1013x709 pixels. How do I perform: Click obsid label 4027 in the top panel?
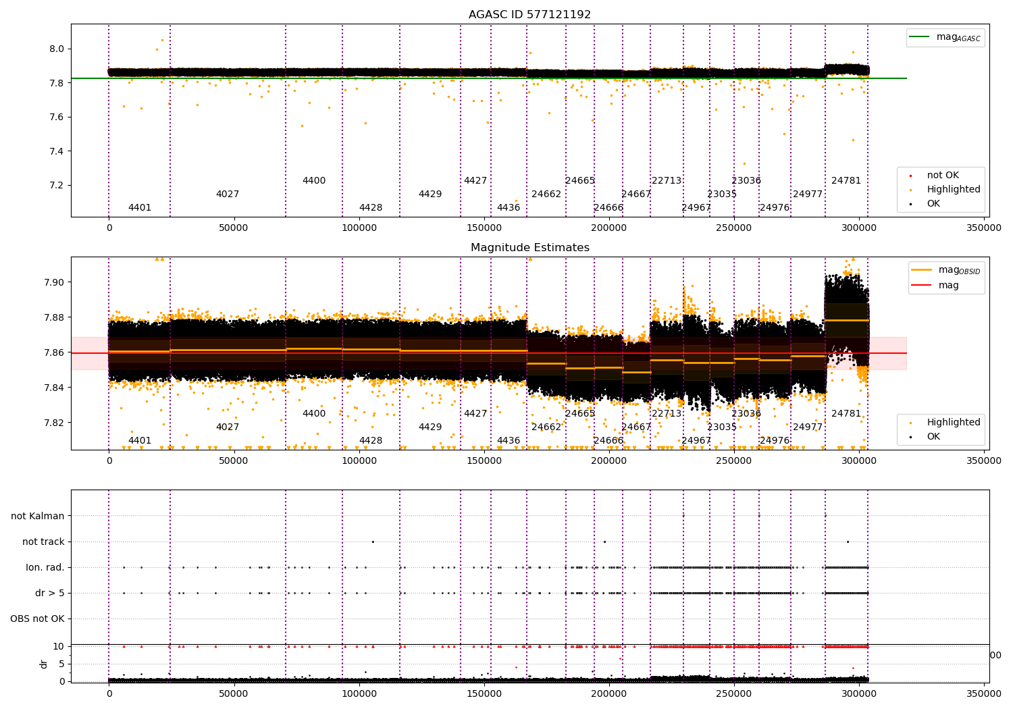pos(228,194)
